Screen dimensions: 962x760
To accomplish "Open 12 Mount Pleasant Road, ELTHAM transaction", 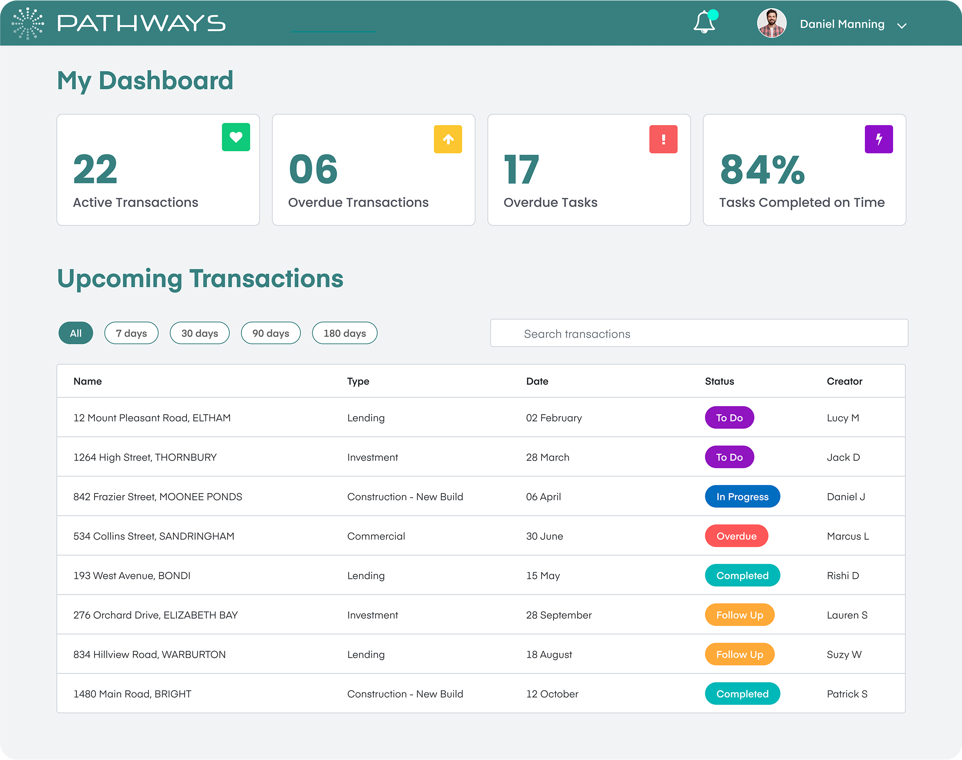I will [x=152, y=418].
